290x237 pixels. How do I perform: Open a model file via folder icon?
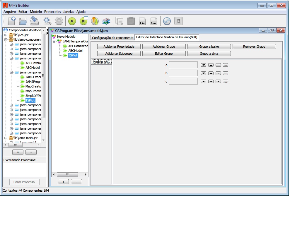[23, 21]
